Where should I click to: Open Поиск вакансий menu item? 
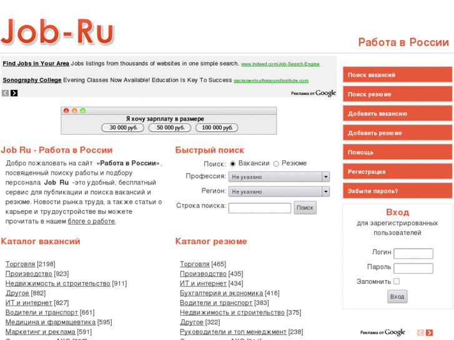(398, 75)
